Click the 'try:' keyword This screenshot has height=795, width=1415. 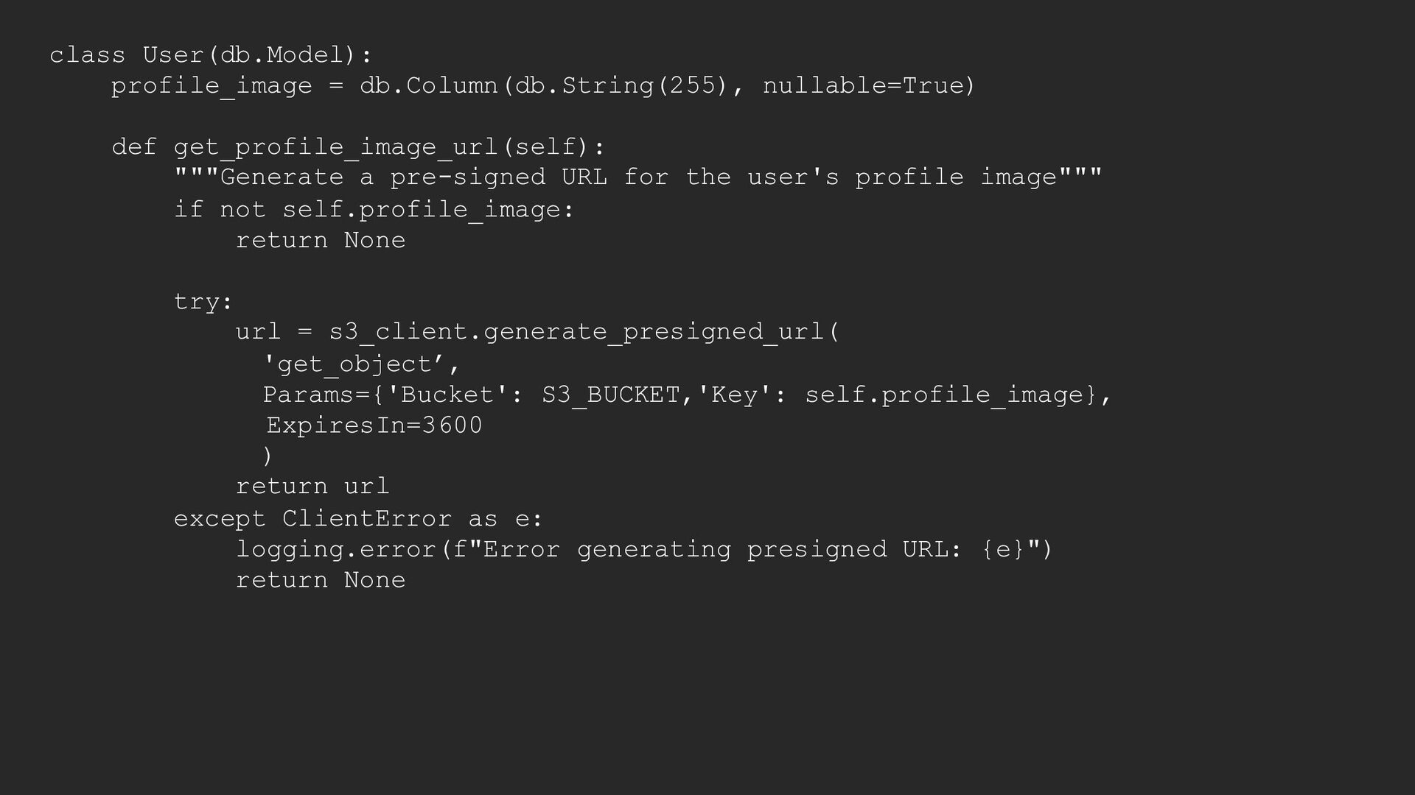click(203, 302)
